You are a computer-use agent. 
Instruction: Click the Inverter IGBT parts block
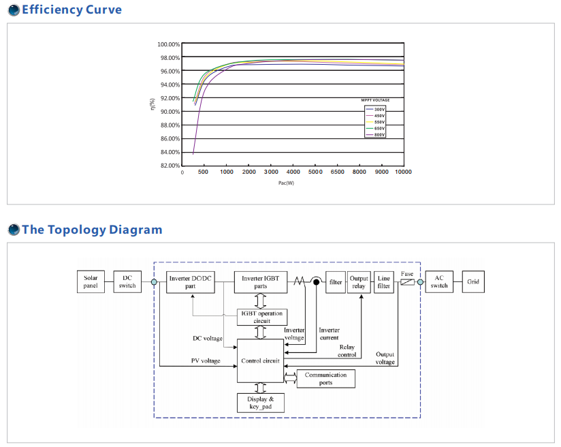pos(261,281)
